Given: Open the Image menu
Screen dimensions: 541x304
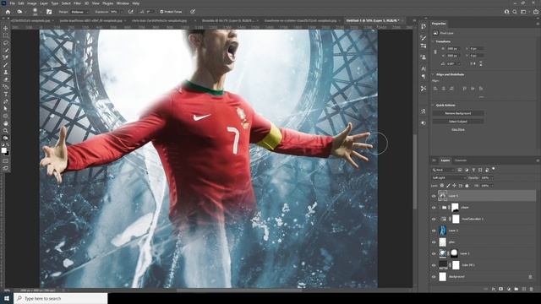Looking at the screenshot, I should point(32,3).
